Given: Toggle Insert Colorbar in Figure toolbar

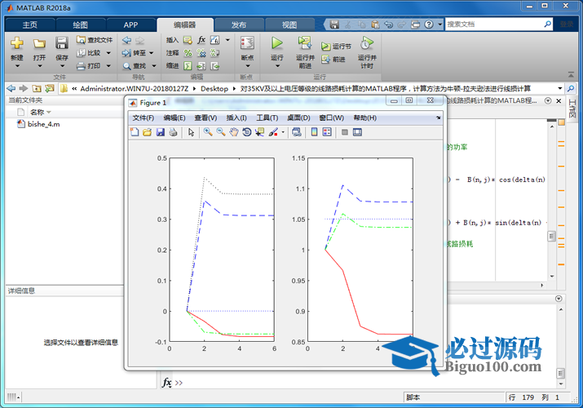Looking at the screenshot, I should click(x=314, y=132).
